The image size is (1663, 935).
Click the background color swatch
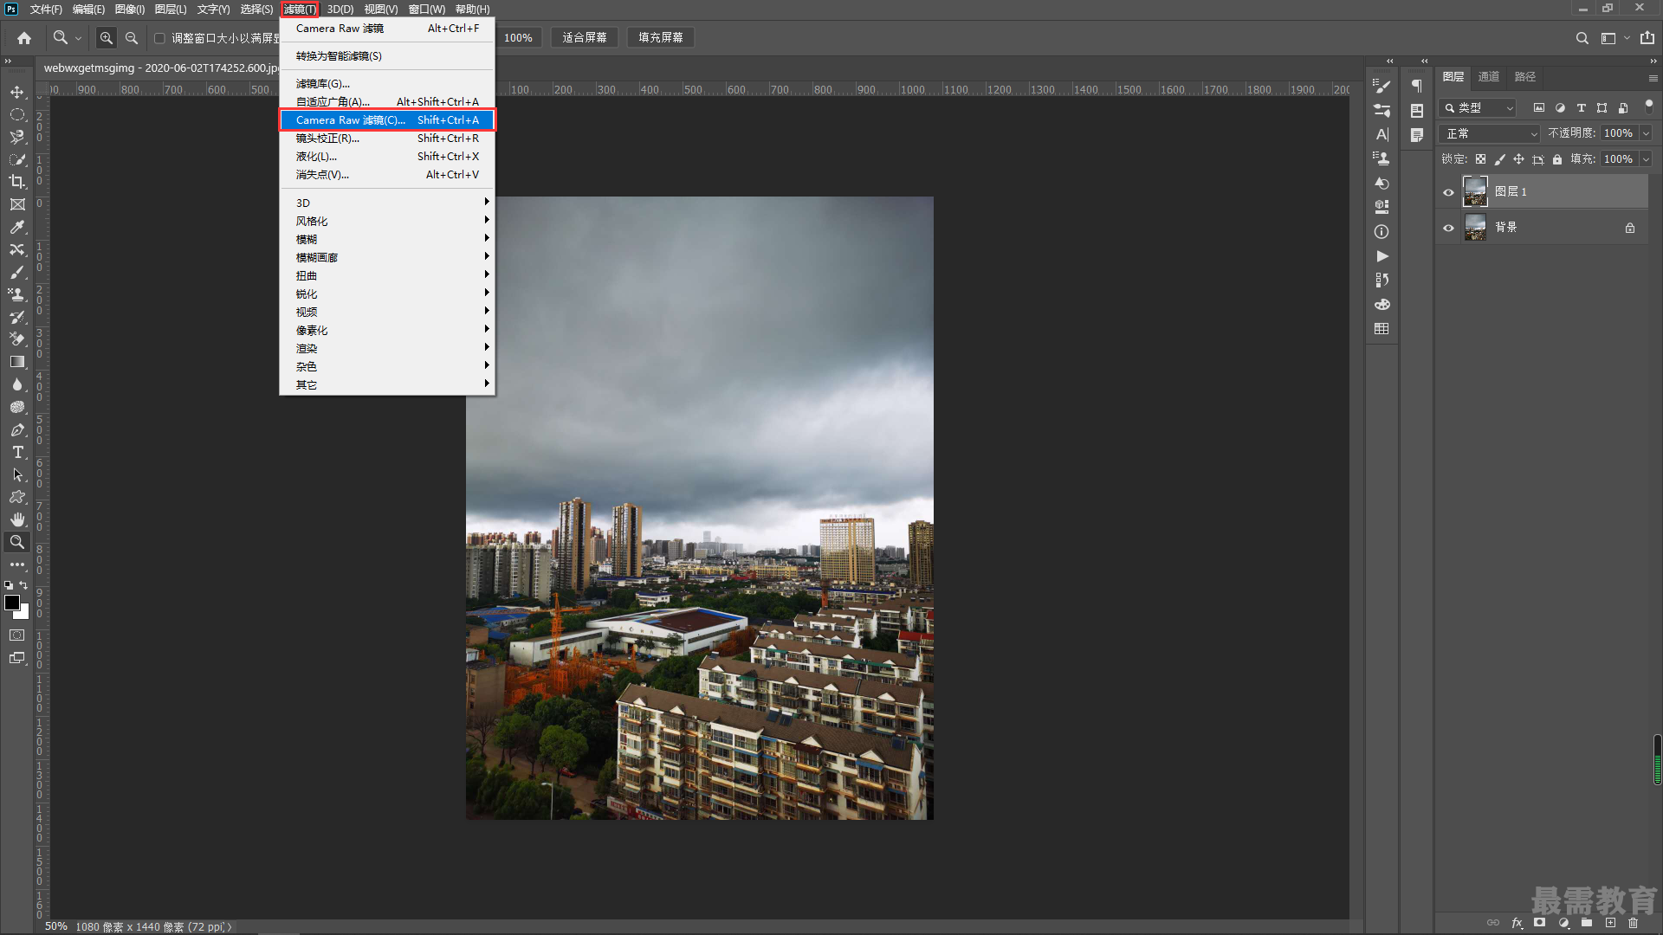[24, 614]
